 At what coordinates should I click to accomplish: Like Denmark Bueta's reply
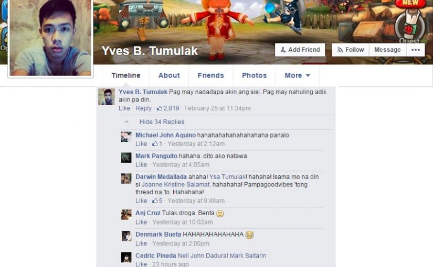141,243
